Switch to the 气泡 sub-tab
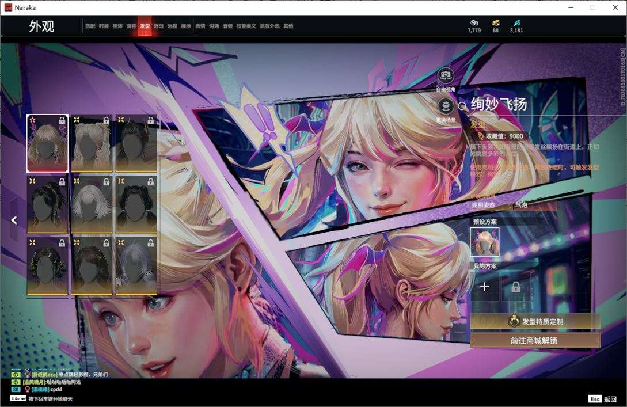Image resolution: width=627 pixels, height=407 pixels. click(522, 205)
